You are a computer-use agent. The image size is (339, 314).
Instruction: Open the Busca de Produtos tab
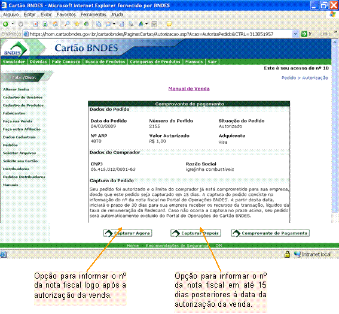pos(105,62)
